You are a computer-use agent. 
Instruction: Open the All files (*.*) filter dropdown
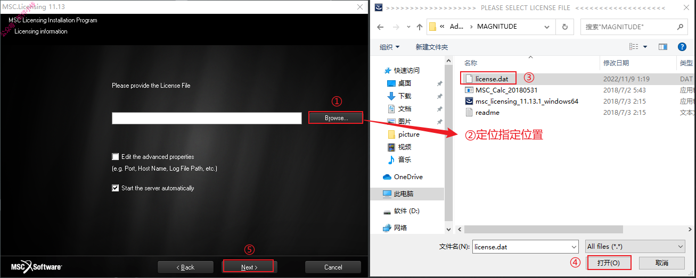click(681, 247)
